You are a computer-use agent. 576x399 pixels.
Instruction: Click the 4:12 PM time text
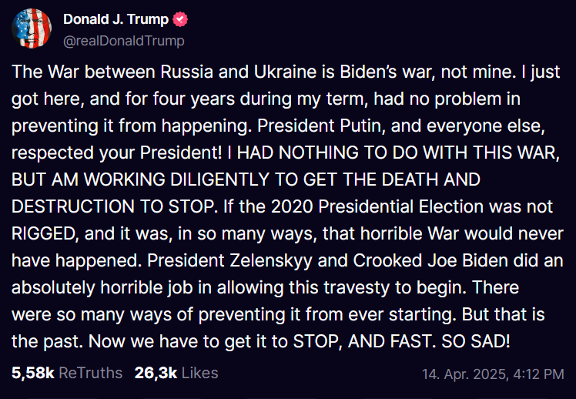(538, 374)
